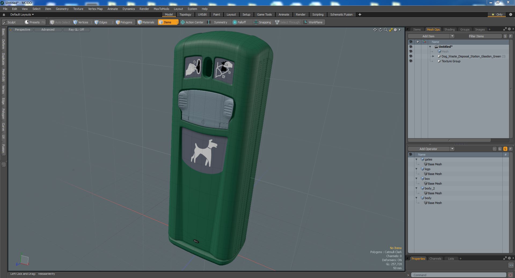Open the Action Center options
The height and width of the screenshot is (278, 515).
(x=192, y=22)
